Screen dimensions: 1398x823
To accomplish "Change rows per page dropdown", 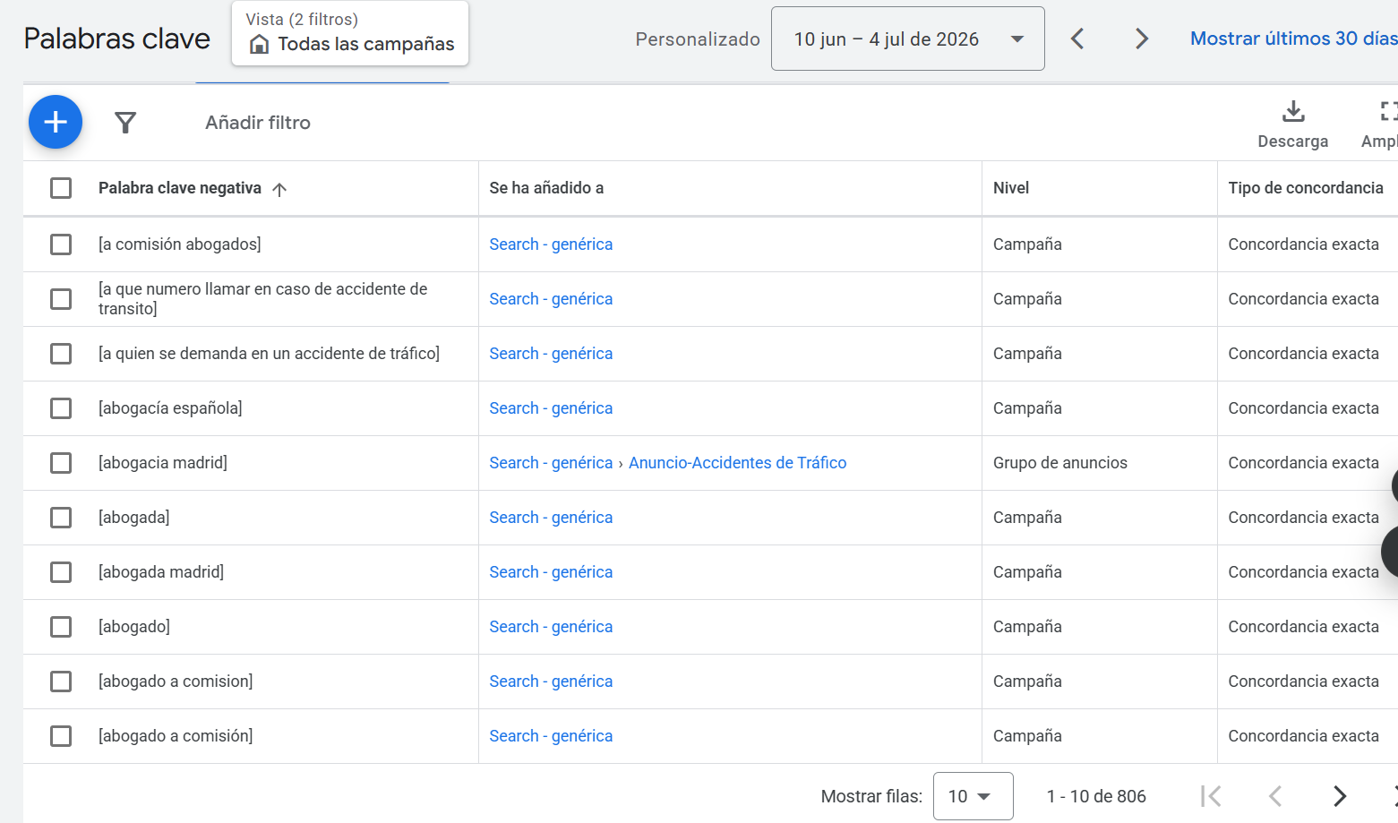I will pos(973,796).
